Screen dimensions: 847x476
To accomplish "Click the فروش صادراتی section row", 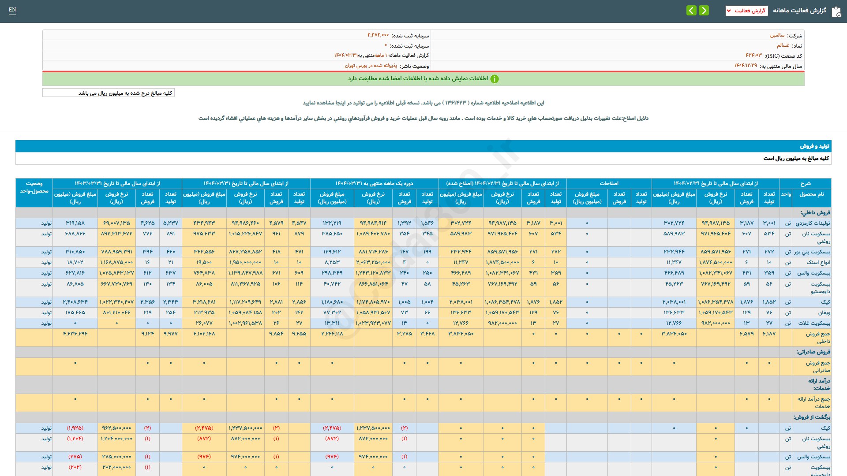I will click(423, 352).
